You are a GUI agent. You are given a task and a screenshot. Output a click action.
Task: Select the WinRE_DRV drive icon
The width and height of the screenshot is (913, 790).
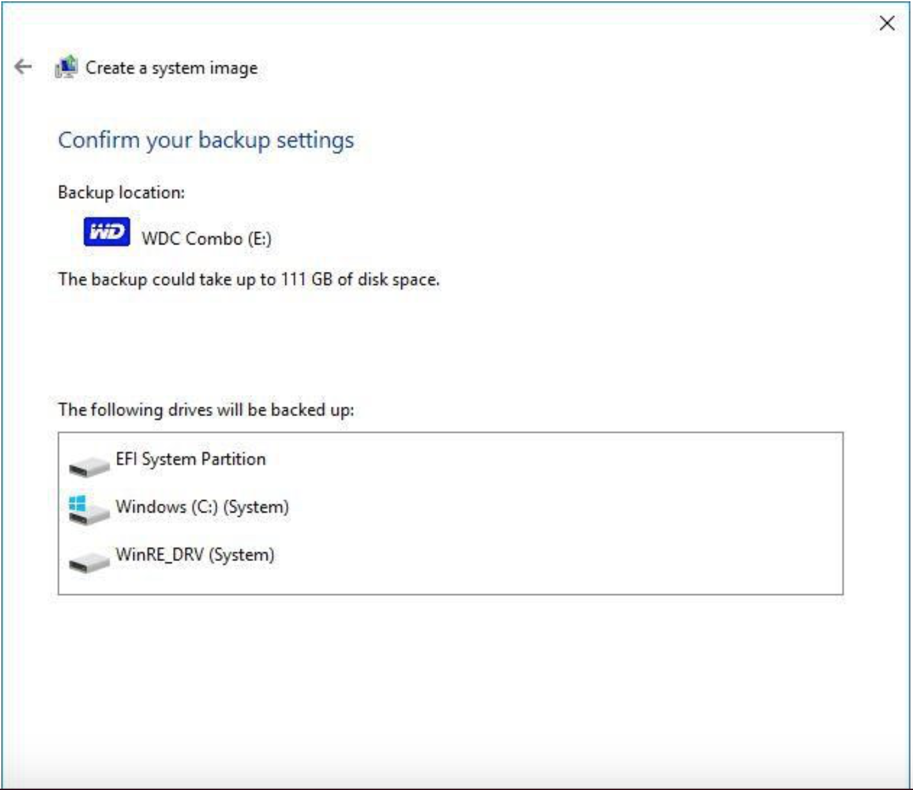click(89, 561)
